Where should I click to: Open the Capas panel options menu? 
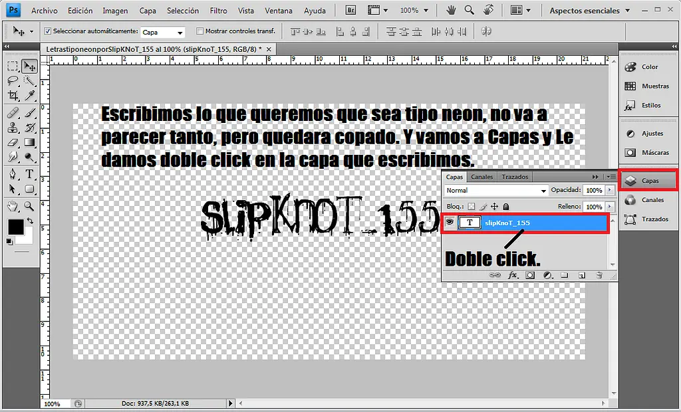click(612, 177)
